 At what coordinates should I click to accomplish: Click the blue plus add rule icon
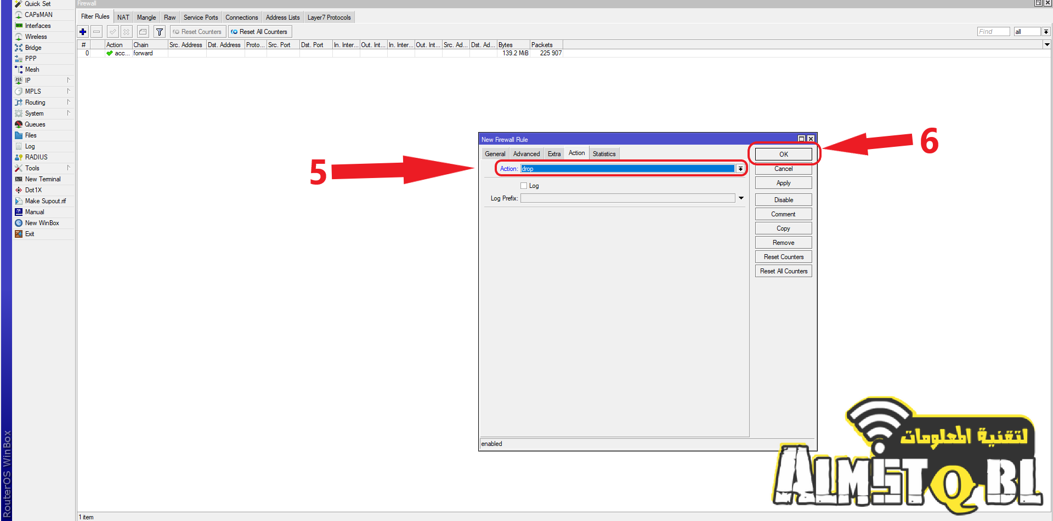point(83,32)
